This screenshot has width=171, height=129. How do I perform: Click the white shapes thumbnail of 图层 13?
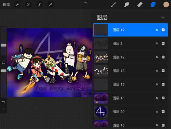pyautogui.click(x=101, y=71)
